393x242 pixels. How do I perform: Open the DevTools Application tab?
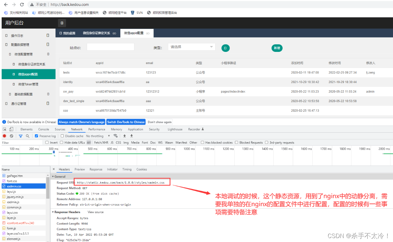click(136, 129)
